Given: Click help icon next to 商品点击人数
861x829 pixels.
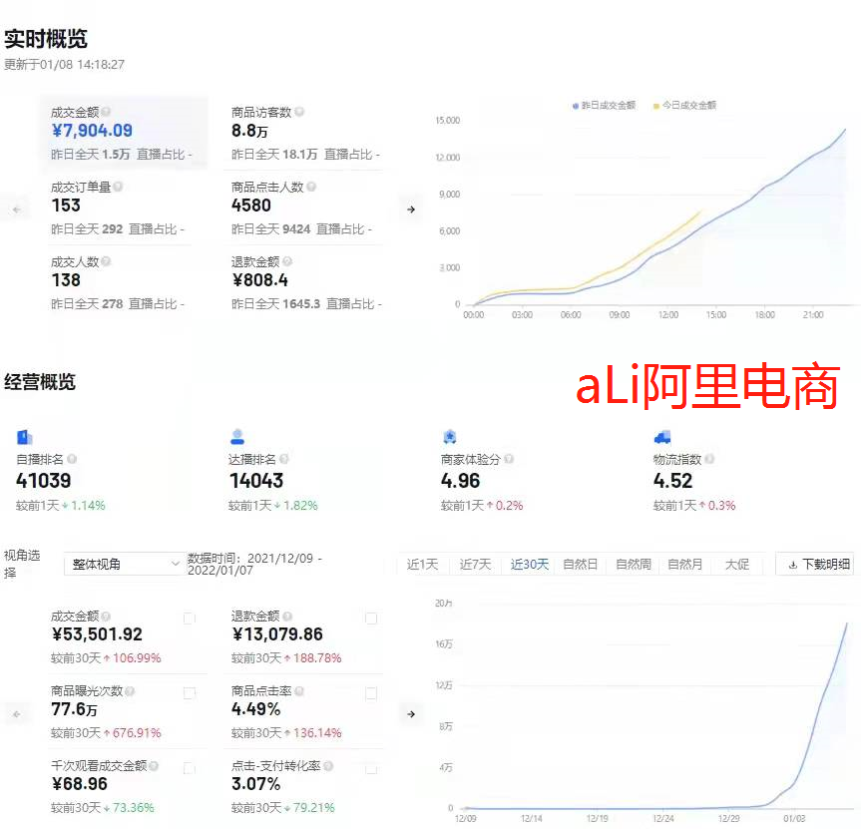Looking at the screenshot, I should [x=311, y=187].
